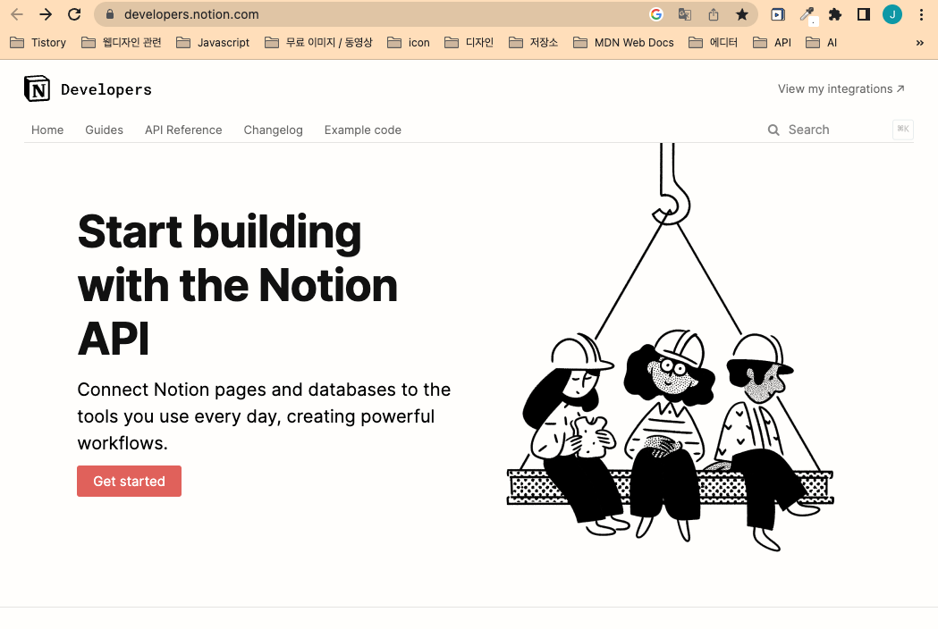Click the Developers site title

(x=106, y=89)
